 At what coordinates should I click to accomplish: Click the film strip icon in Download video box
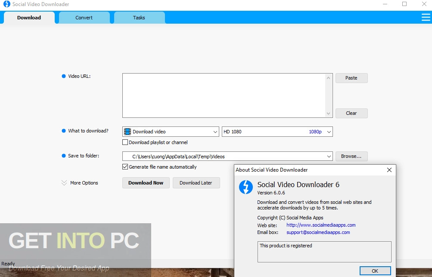tap(127, 132)
